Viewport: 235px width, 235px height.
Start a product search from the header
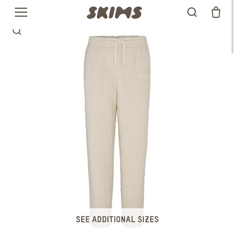click(192, 12)
